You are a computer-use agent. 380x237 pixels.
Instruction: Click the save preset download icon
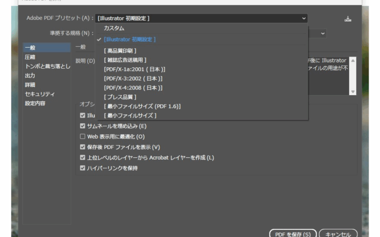(x=348, y=19)
